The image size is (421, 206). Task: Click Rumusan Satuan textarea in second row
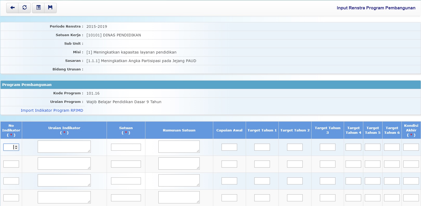tap(179, 164)
